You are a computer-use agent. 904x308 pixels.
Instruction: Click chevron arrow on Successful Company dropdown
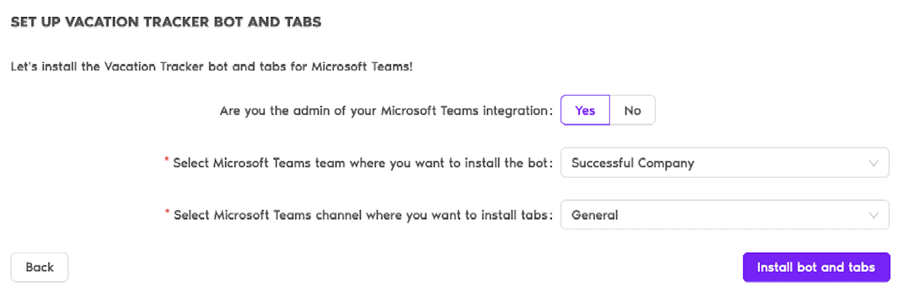pyautogui.click(x=873, y=163)
